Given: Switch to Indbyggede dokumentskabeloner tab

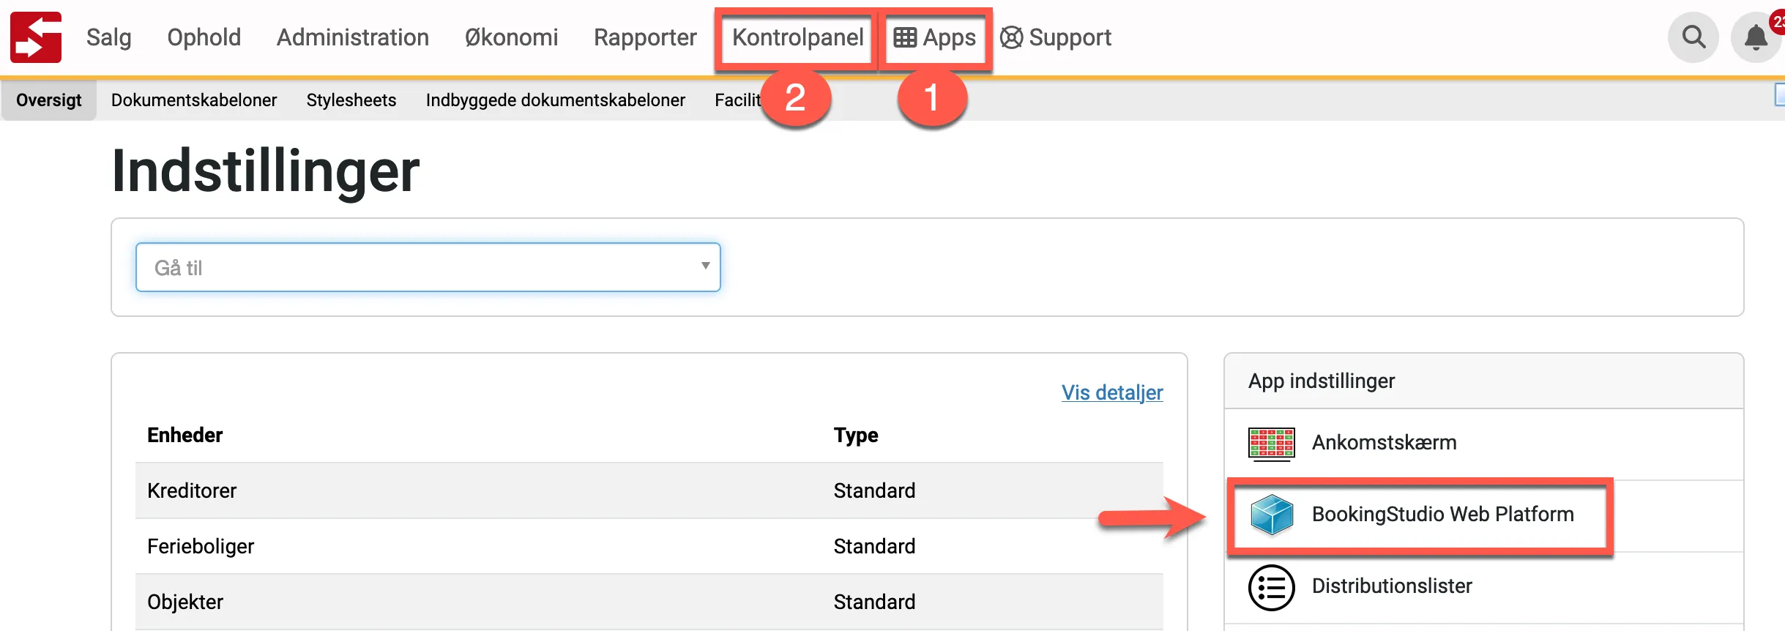Looking at the screenshot, I should 556,100.
